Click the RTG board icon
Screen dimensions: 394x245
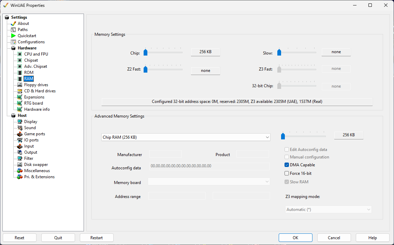pos(19,103)
